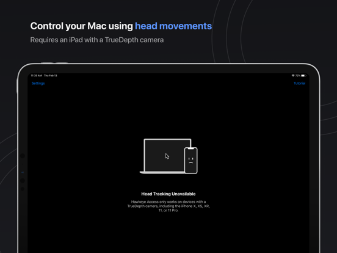Click the 72% battery percentage text
337x253 pixels.
(298, 76)
